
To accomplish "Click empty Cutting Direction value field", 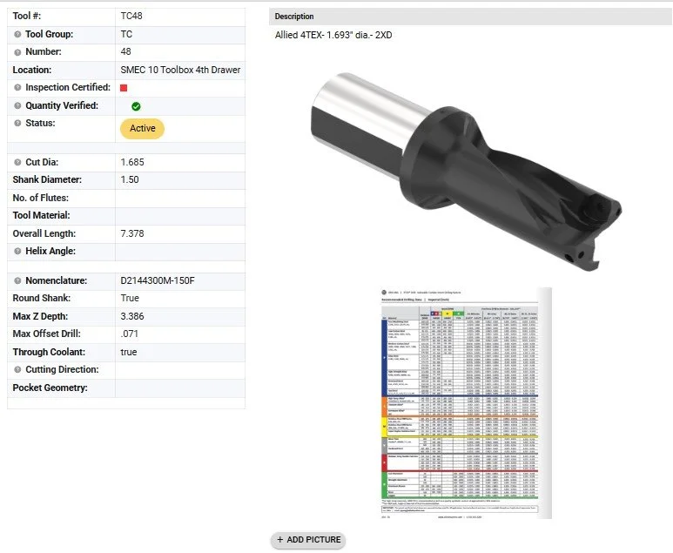I will pos(180,370).
